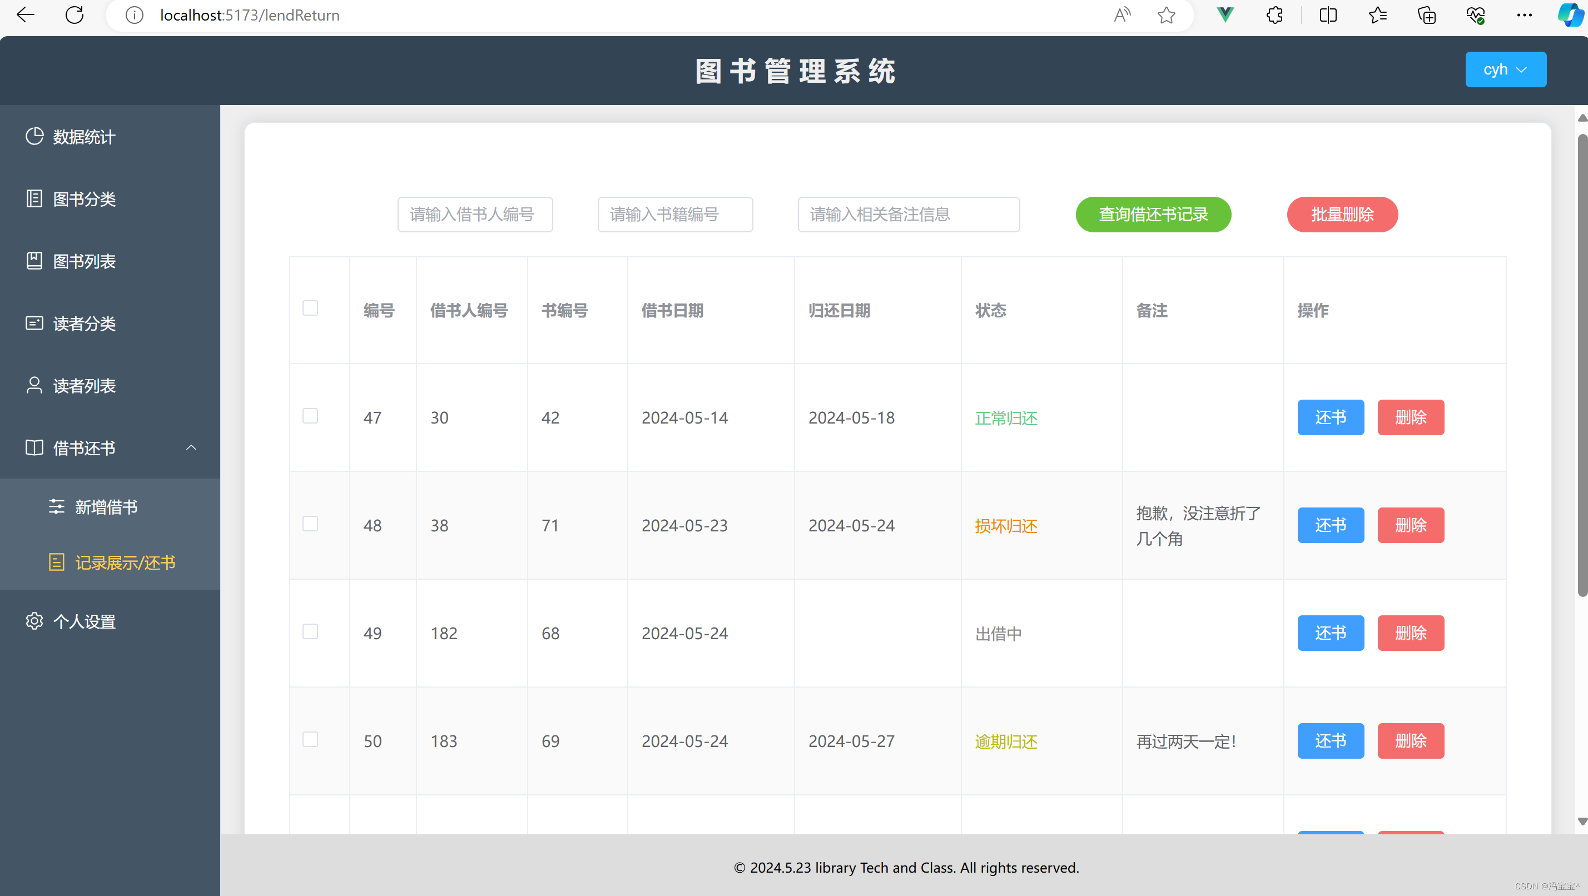Screen dimensions: 1588x896
Task: Collapse the 借书还书 submenu
Action: 191,447
